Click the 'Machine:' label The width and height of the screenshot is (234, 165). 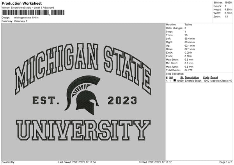171,25
